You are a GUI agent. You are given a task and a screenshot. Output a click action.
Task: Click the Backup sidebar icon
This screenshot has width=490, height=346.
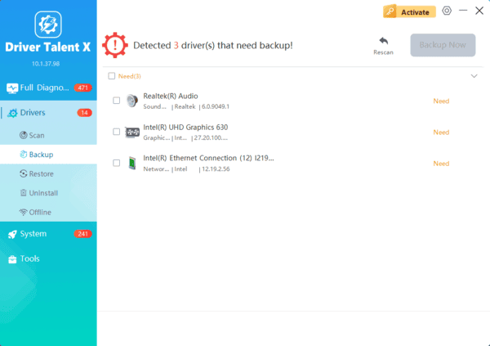coord(23,155)
